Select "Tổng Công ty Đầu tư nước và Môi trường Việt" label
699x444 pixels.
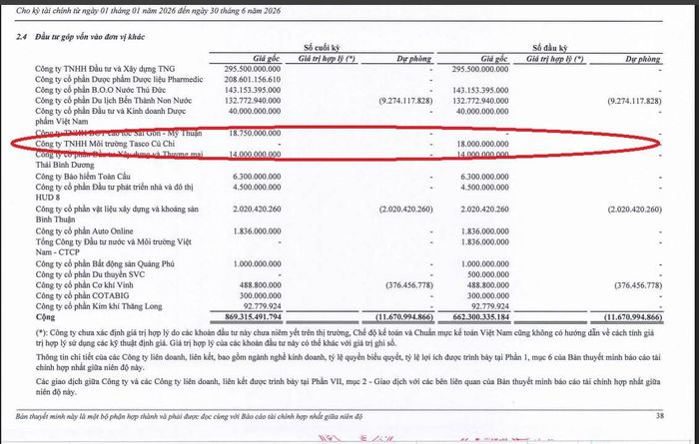pyautogui.click(x=114, y=241)
